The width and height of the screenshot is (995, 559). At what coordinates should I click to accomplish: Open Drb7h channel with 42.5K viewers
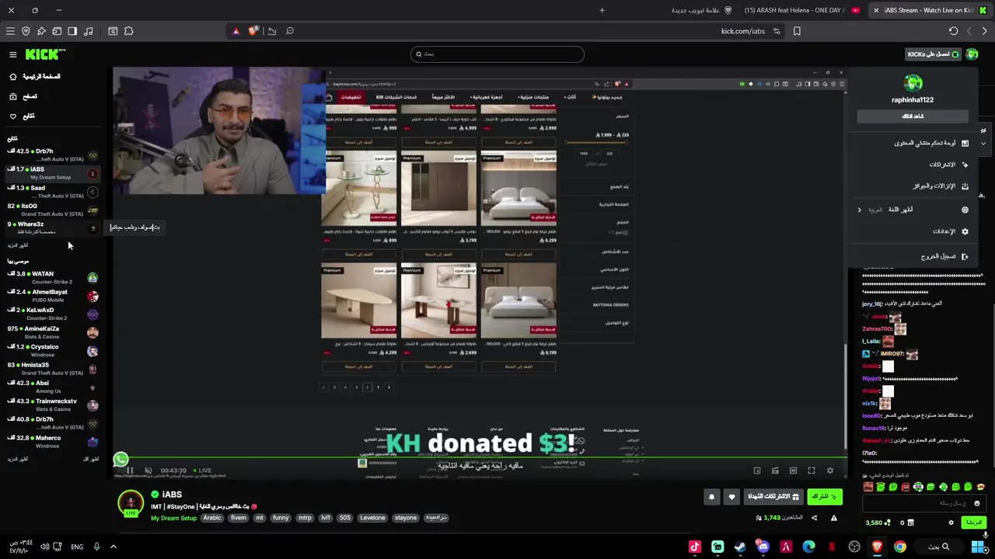52,155
